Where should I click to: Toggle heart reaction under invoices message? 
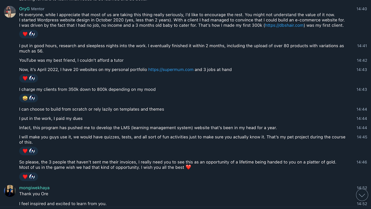point(25,177)
